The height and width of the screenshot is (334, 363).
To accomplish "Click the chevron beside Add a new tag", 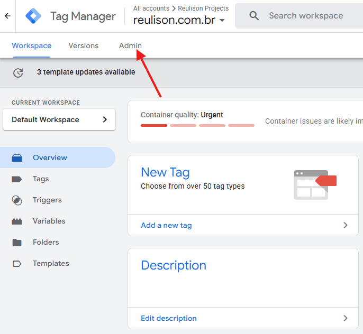I will 346,225.
